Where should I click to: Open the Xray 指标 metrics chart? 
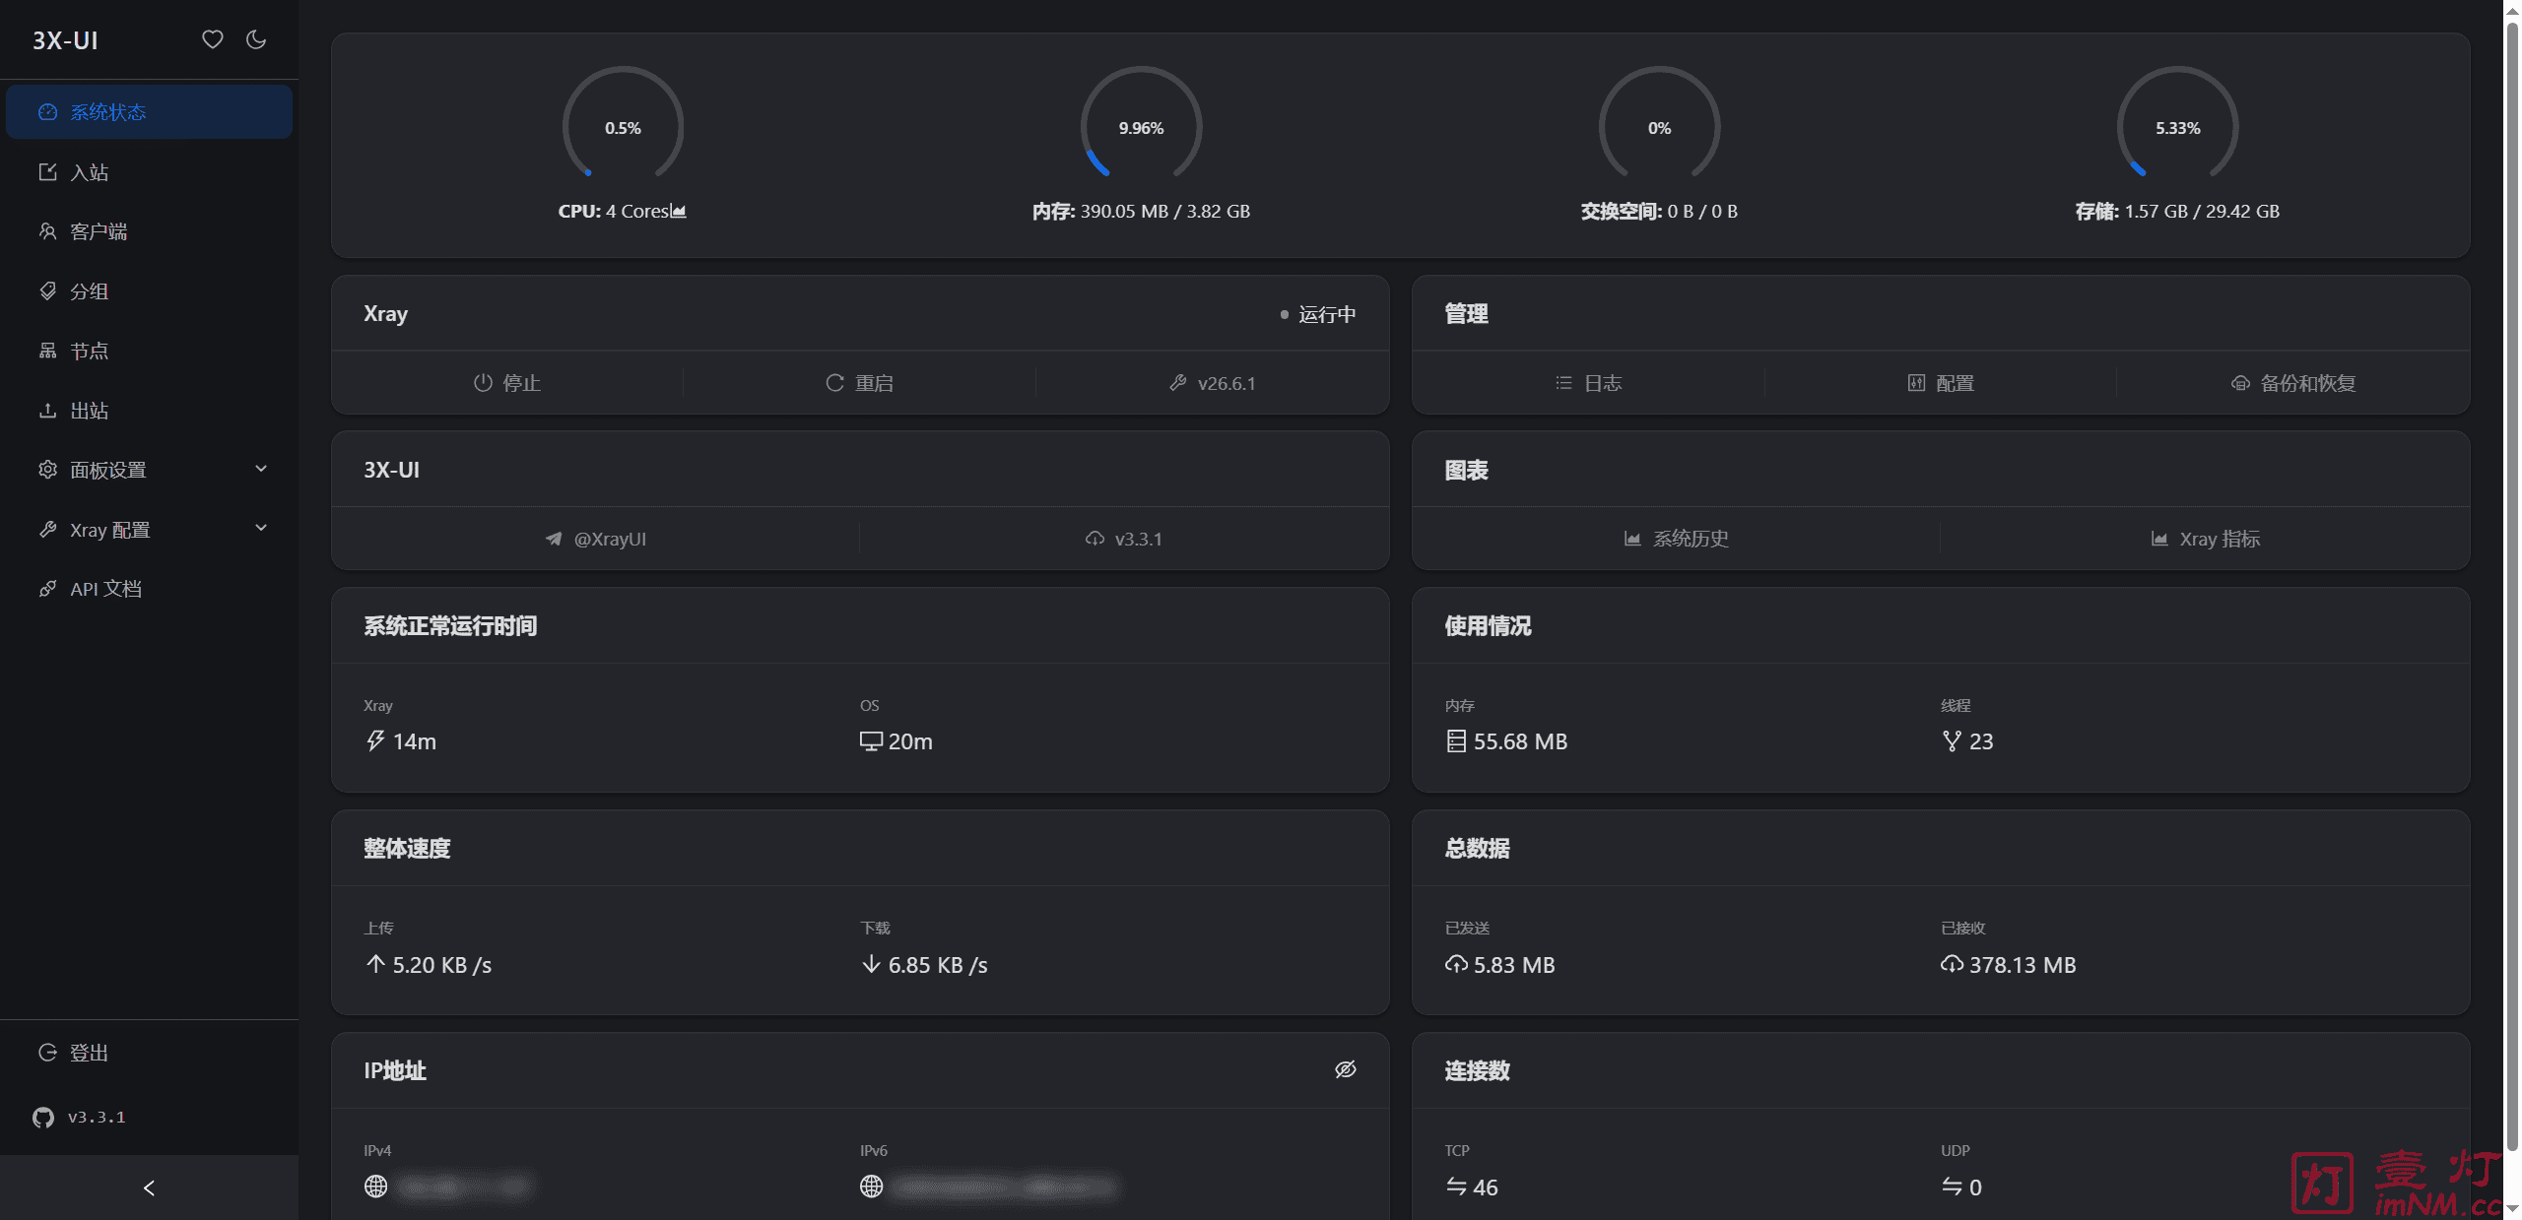(x=2205, y=539)
